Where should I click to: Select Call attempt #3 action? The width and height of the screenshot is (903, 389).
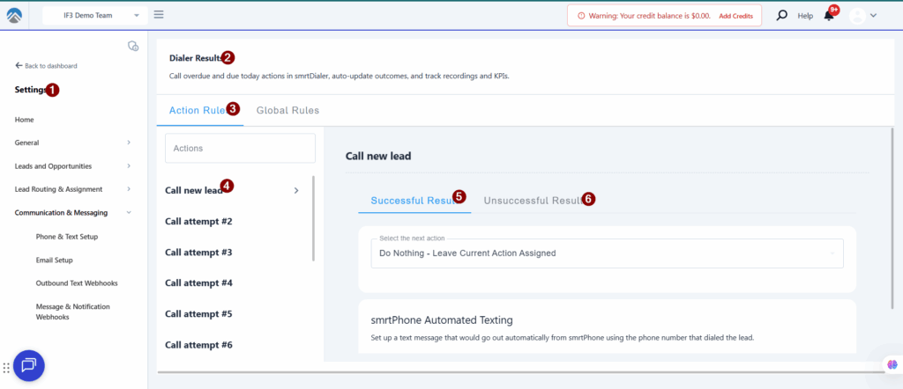pyautogui.click(x=198, y=253)
